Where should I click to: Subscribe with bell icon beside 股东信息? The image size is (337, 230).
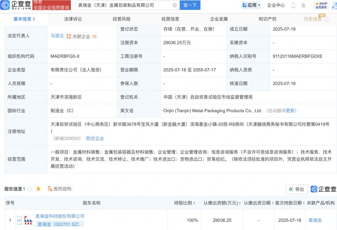(39, 189)
